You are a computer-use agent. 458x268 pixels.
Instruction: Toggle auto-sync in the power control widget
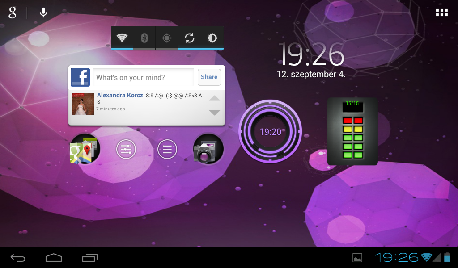(190, 38)
